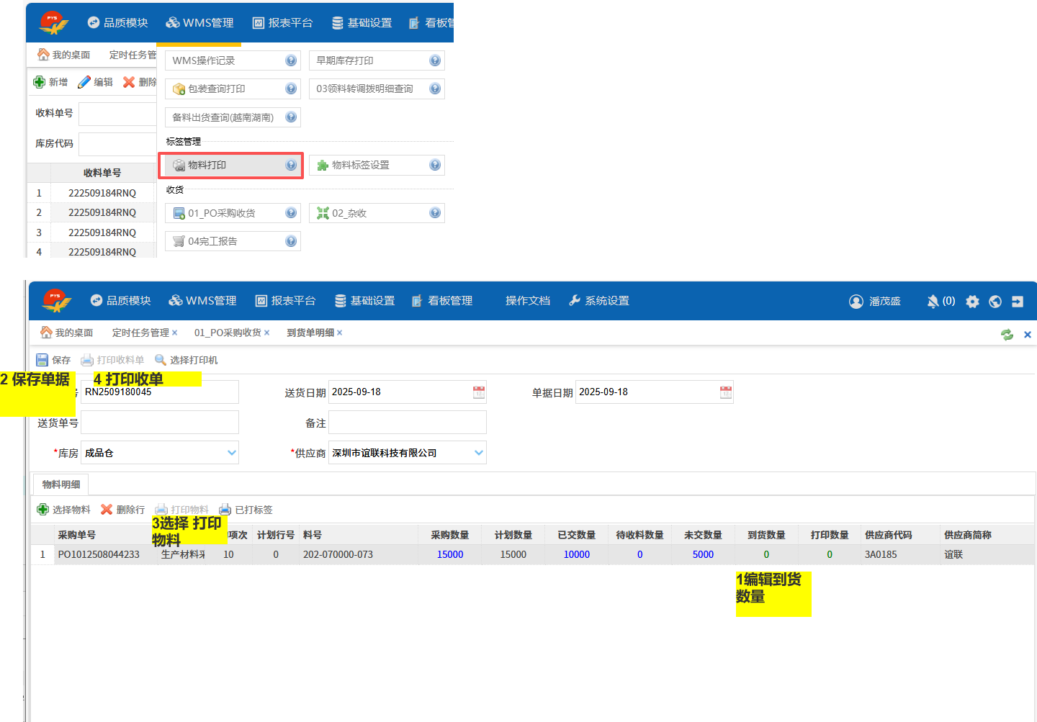The width and height of the screenshot is (1037, 722).
Task: Click the green refresh tab icon
Action: pyautogui.click(x=1007, y=334)
